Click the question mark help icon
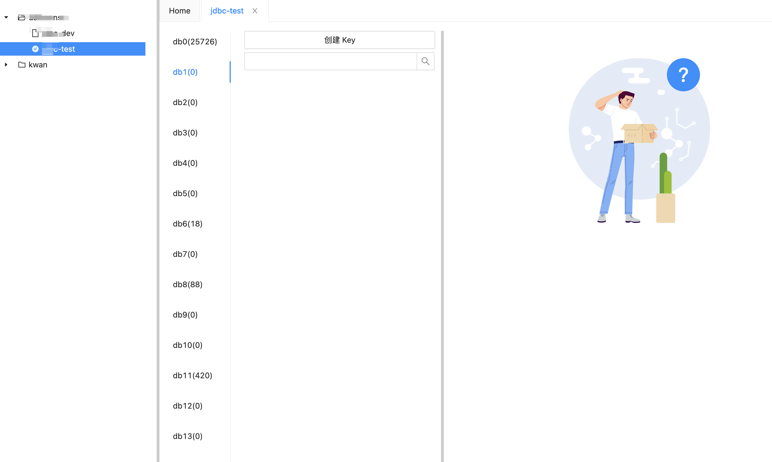This screenshot has height=462, width=772. 683,74
